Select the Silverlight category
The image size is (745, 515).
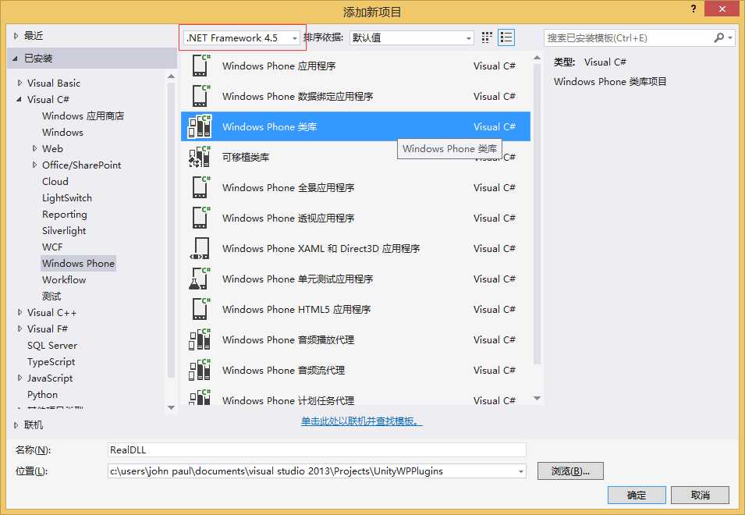64,230
